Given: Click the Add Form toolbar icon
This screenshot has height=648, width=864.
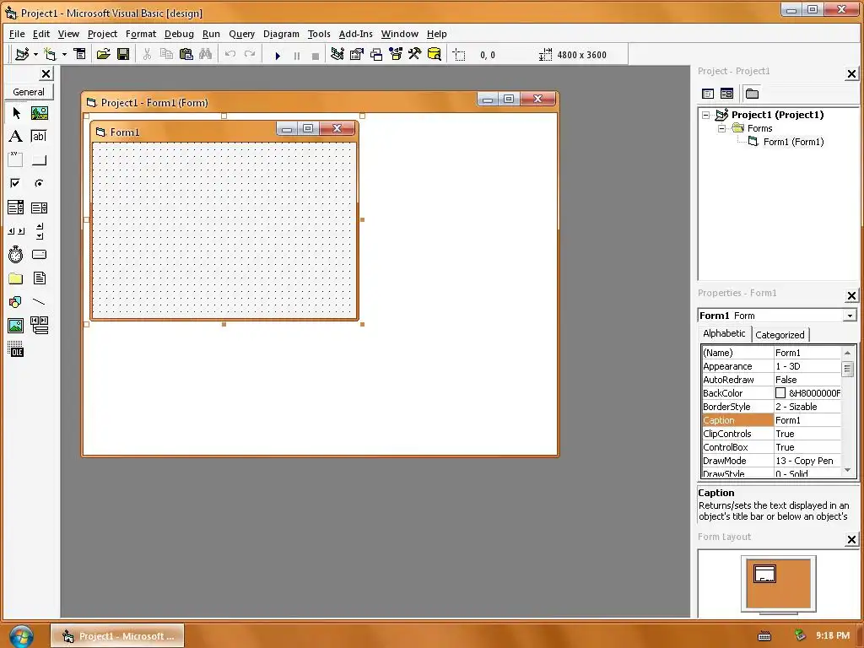Looking at the screenshot, I should coord(50,54).
